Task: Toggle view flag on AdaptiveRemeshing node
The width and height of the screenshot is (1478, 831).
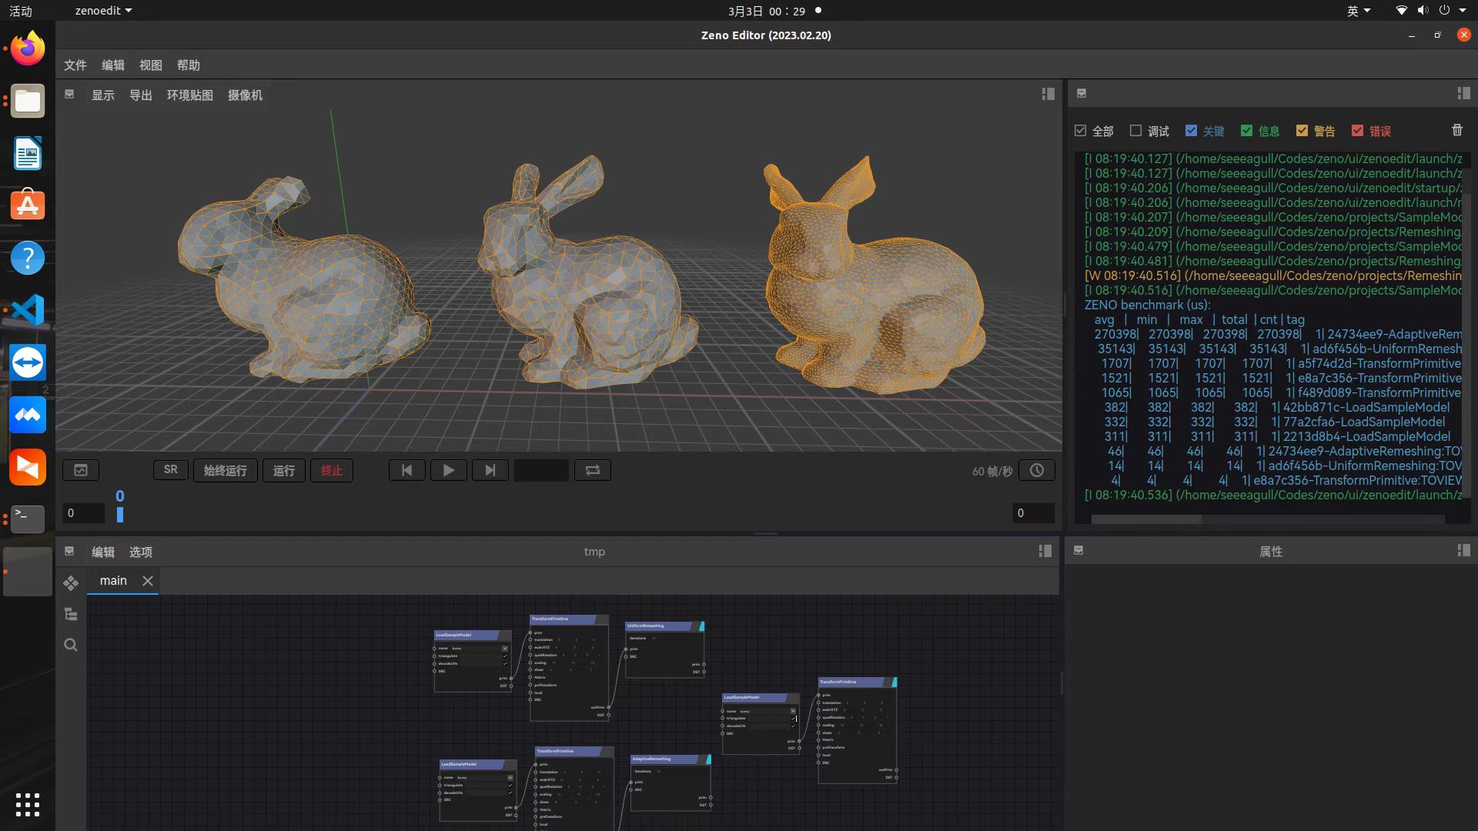Action: point(707,759)
